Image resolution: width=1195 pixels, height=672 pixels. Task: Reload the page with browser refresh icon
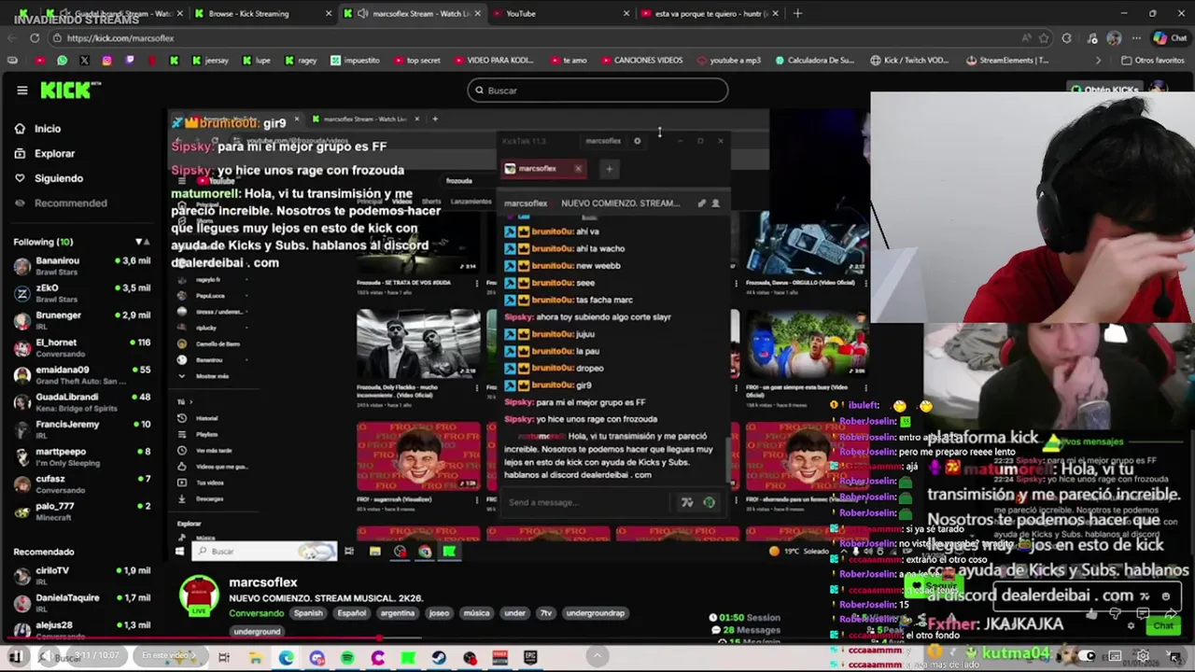pos(35,38)
